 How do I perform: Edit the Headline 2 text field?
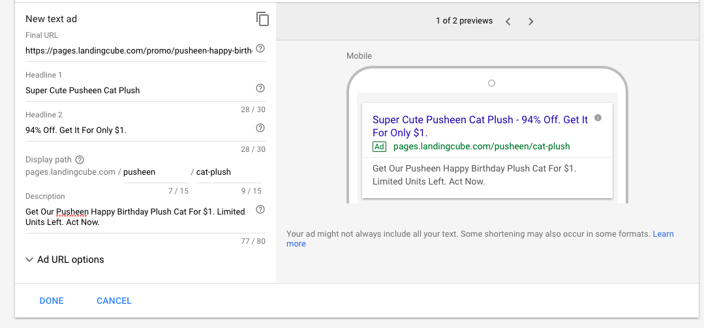(x=138, y=130)
